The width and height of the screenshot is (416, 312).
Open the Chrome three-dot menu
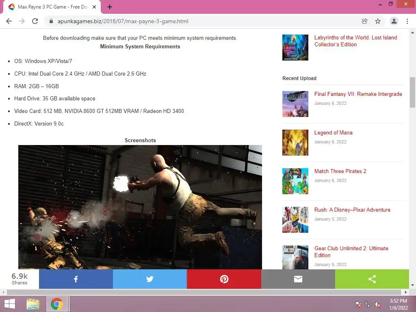point(407,21)
